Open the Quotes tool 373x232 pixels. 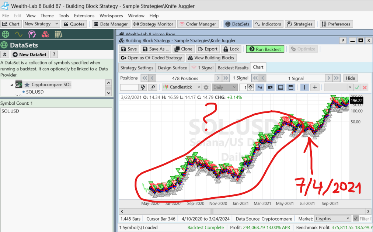(74, 24)
